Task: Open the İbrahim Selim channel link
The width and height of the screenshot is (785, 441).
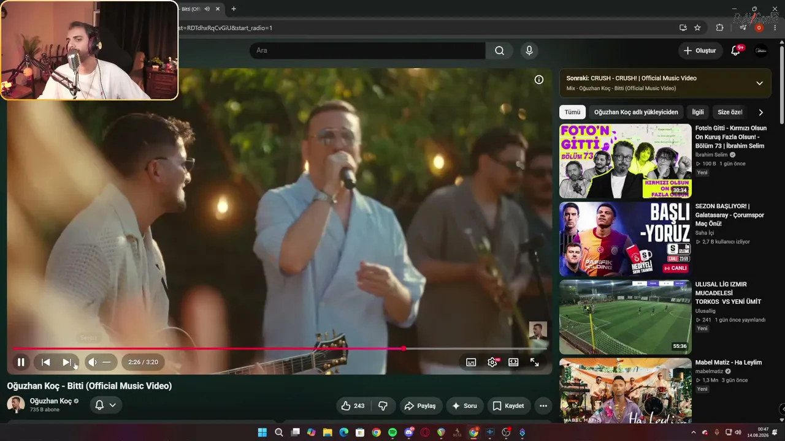Action: tap(711, 155)
